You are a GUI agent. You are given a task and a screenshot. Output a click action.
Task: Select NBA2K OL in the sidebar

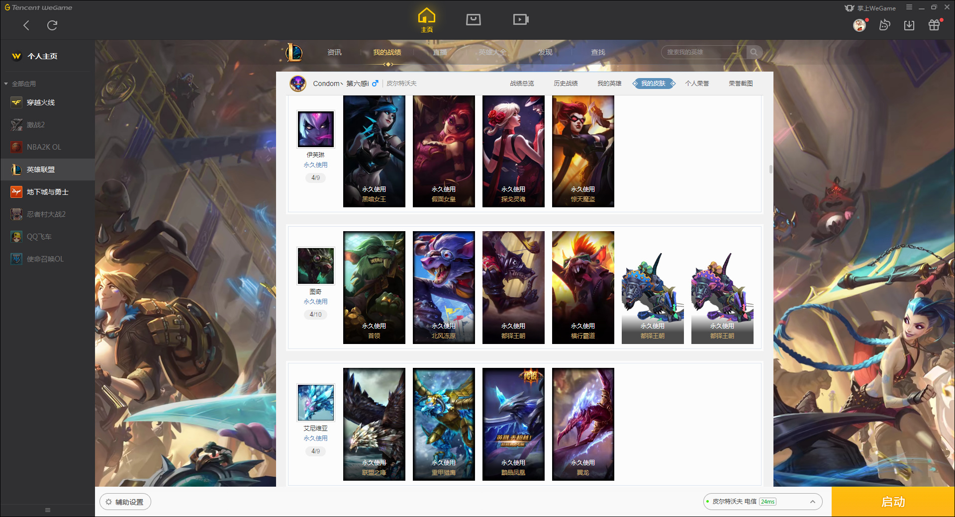[x=47, y=147]
